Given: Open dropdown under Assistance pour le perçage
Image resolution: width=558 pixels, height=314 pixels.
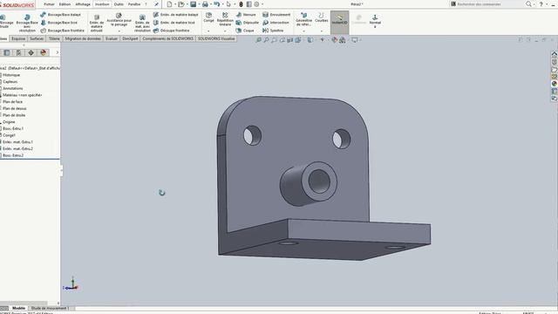Looking at the screenshot, I should pyautogui.click(x=119, y=31).
